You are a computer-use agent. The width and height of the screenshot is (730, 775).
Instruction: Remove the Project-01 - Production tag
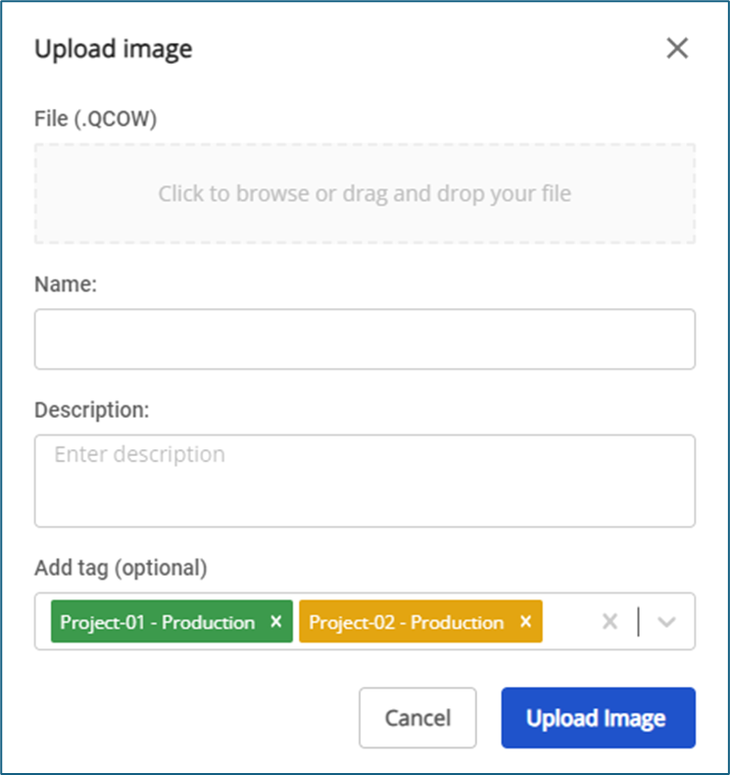[x=276, y=622]
